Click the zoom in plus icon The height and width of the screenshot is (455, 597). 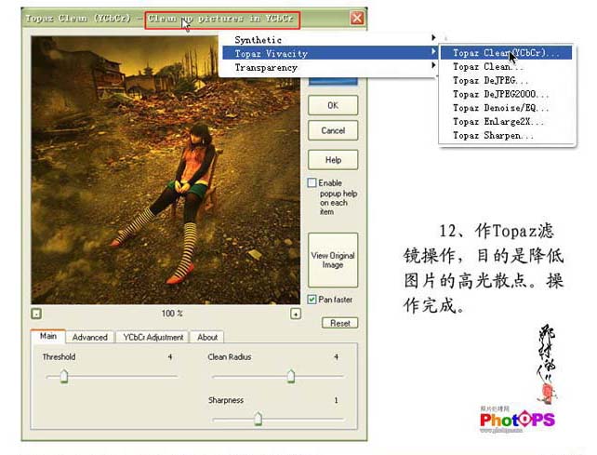(296, 314)
